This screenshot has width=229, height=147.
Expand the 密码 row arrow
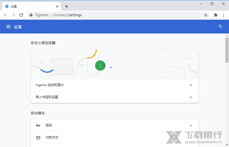point(191,126)
